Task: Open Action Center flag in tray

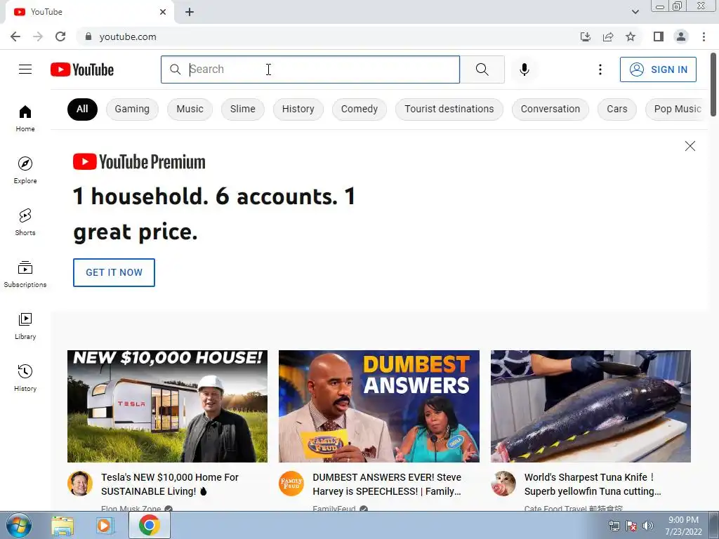Action: (631, 526)
